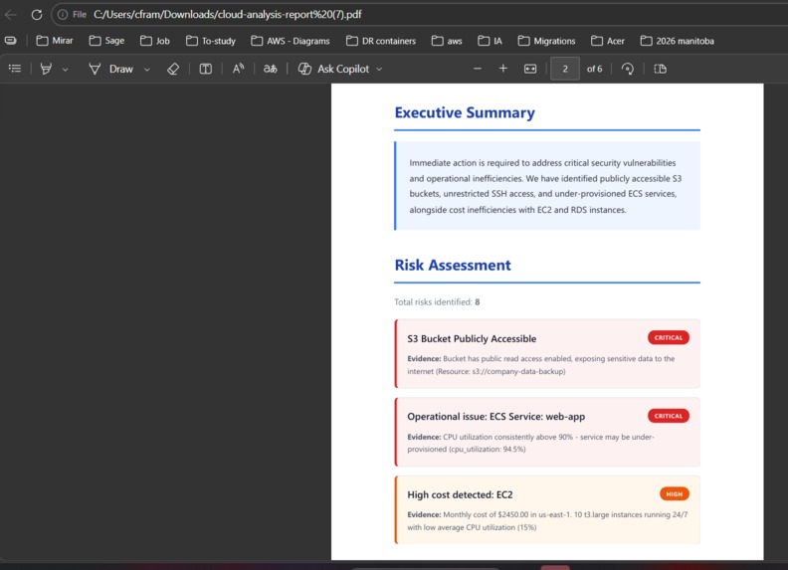Click the S3 bucket evidence text
Screen dimensions: 788x570
(x=540, y=365)
